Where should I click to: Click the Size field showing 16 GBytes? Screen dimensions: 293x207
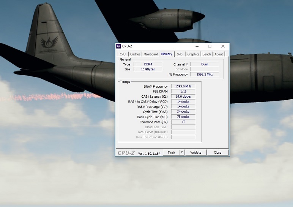pyautogui.click(x=148, y=69)
